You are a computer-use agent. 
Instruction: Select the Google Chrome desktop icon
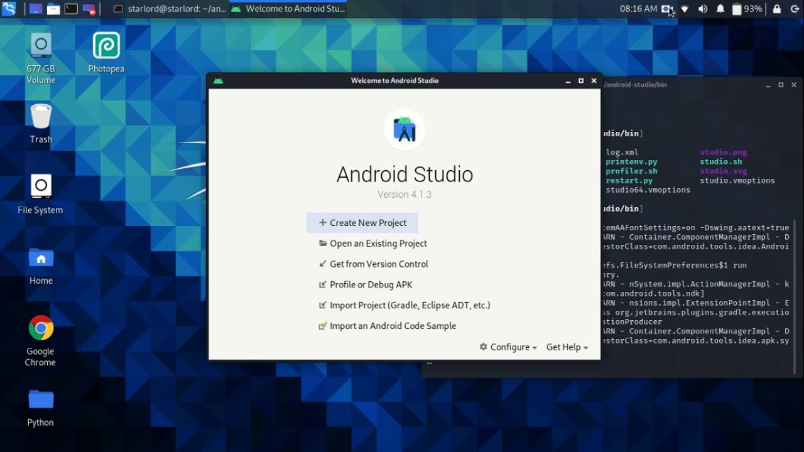click(41, 341)
